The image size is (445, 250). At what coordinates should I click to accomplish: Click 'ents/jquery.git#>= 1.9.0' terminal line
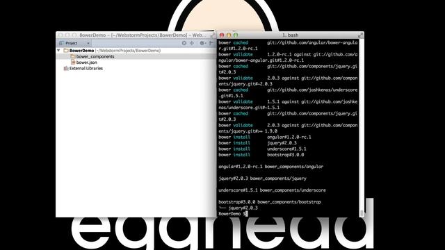(248, 131)
